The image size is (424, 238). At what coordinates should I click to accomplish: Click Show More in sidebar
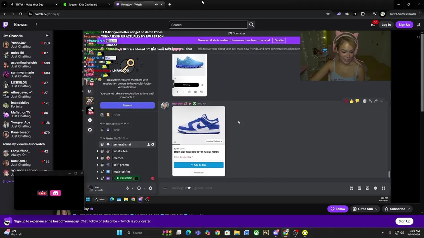pos(8,181)
